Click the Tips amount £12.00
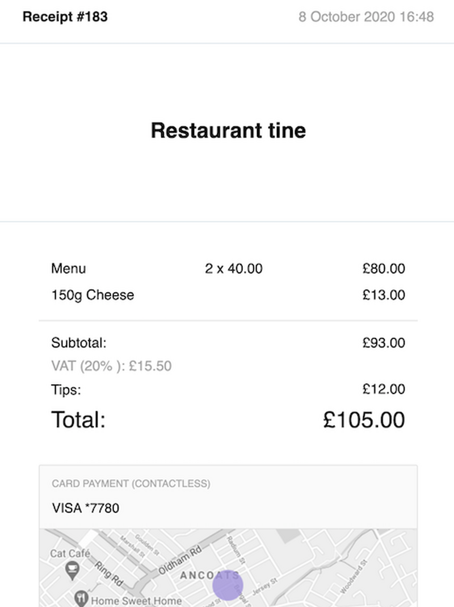The width and height of the screenshot is (454, 607). [x=384, y=389]
